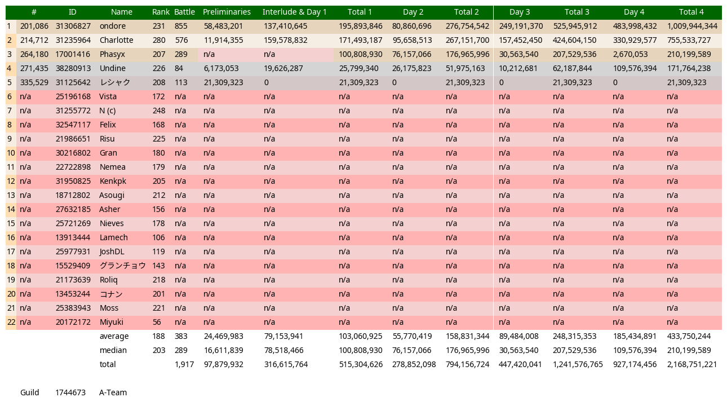This screenshot has width=727, height=406.
Task: Click the Total 4 column header
Action: coord(691,12)
